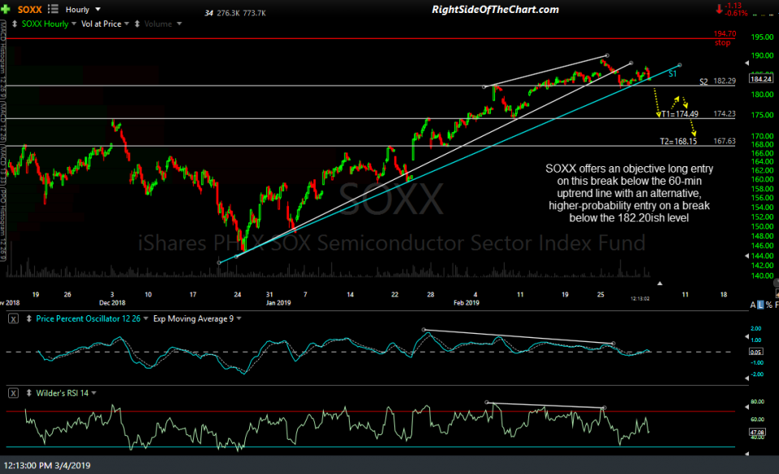
Task: Open the Hourly timeframe dropdown
Action: 90,9
